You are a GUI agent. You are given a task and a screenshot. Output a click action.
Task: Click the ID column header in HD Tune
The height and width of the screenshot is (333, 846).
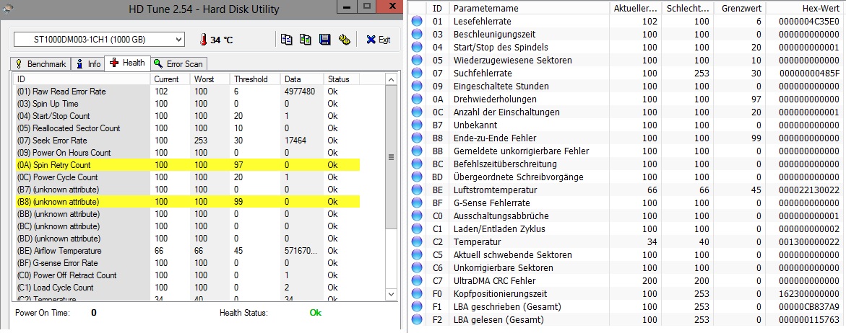click(82, 79)
